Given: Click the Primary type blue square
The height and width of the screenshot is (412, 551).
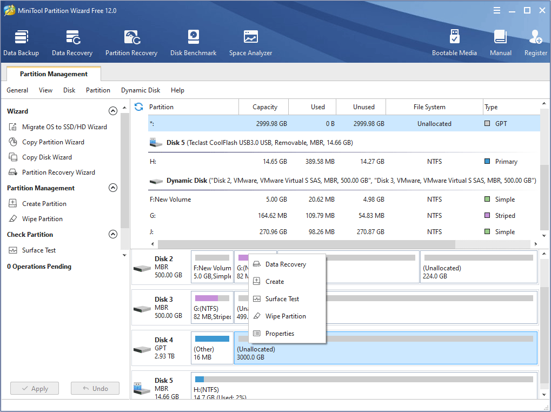Looking at the screenshot, I should pyautogui.click(x=487, y=161).
